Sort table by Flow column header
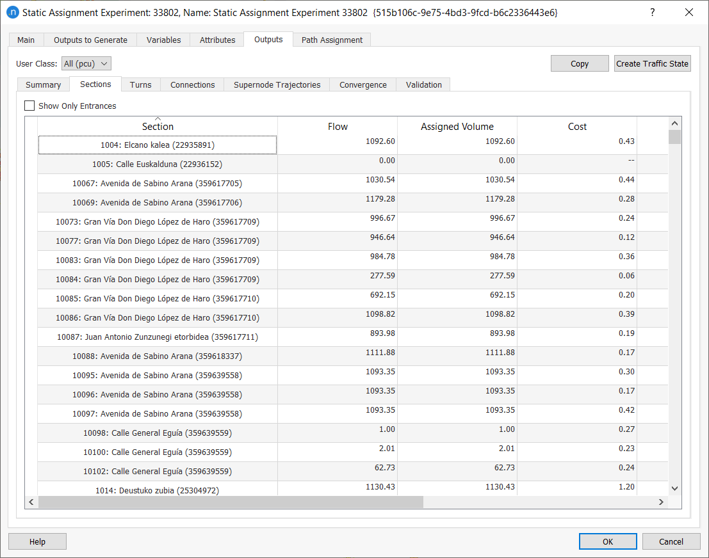 [338, 127]
